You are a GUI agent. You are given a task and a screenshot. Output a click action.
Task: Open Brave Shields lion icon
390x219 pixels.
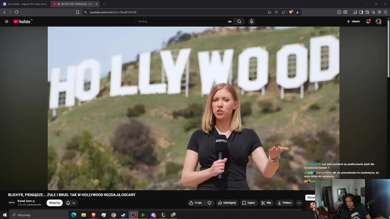[x=291, y=12]
